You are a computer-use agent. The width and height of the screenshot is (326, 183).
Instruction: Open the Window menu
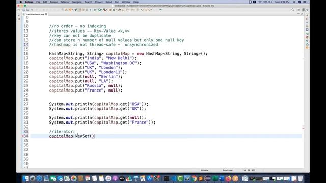126,2
